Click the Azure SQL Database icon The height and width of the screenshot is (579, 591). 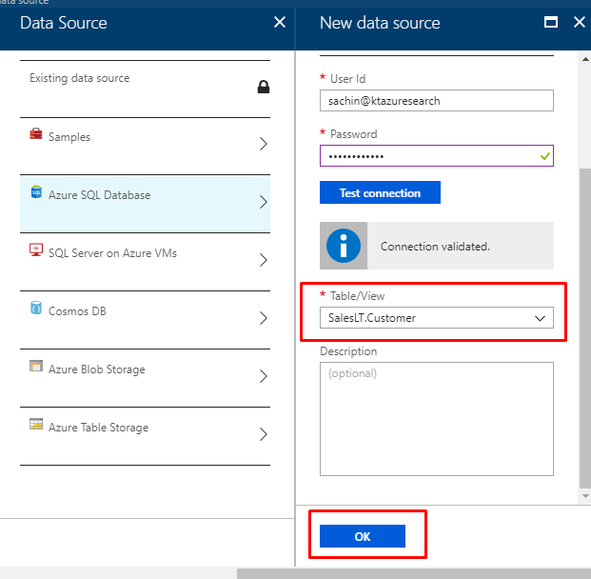click(36, 191)
